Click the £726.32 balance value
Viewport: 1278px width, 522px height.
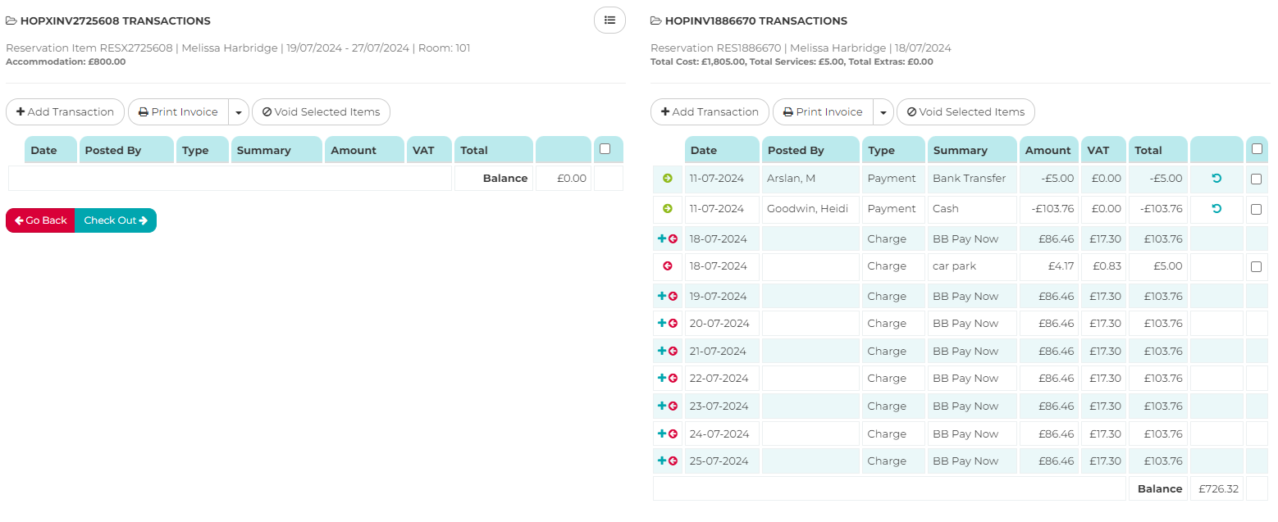tap(1218, 488)
